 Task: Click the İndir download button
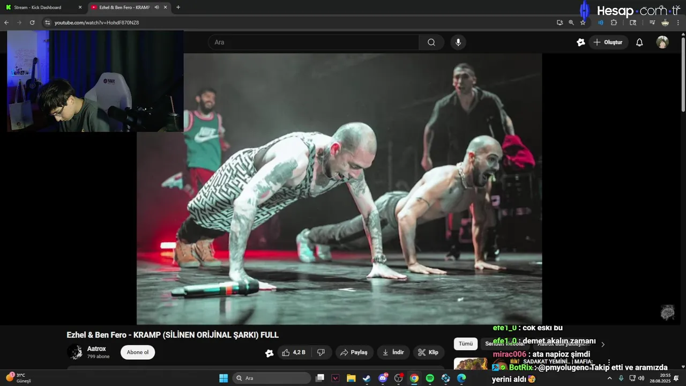(393, 352)
